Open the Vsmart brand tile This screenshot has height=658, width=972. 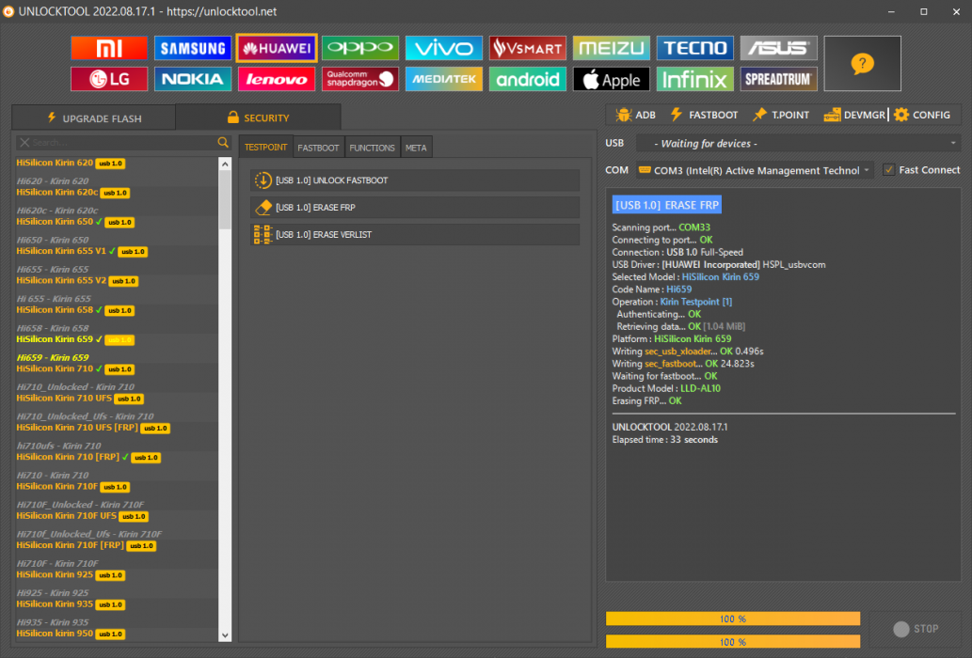(528, 48)
